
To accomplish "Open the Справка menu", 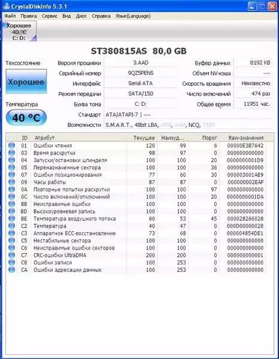I will click(101, 16).
